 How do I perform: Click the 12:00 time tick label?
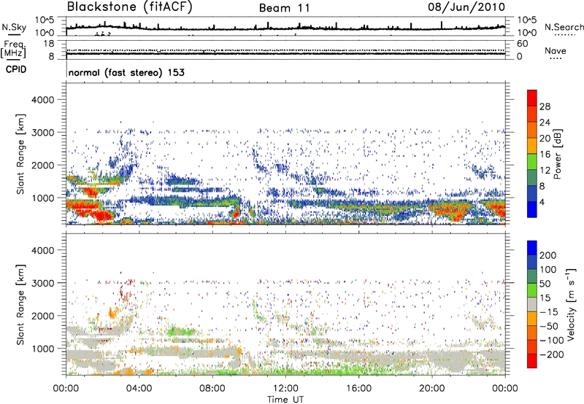tap(285, 389)
